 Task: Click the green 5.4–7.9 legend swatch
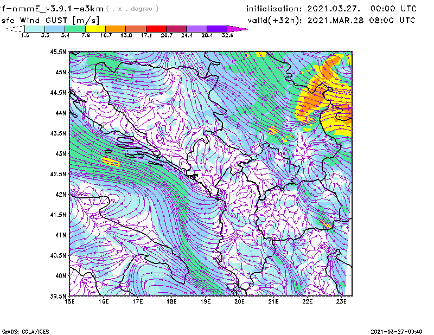[x=75, y=29]
